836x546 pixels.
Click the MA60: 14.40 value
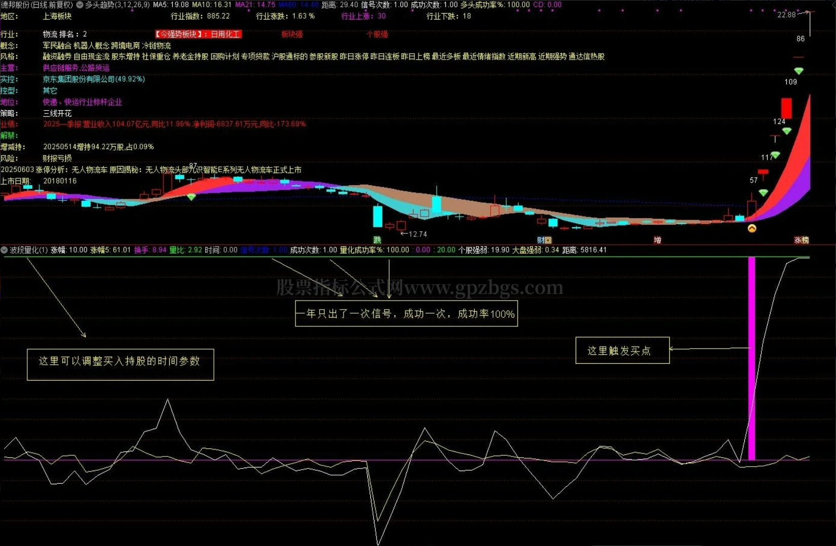[x=298, y=5]
